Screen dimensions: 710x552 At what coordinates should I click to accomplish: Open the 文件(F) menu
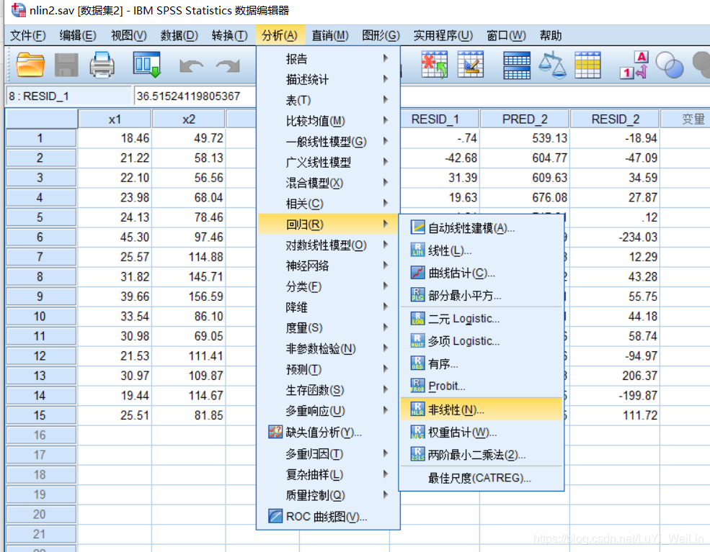(27, 35)
